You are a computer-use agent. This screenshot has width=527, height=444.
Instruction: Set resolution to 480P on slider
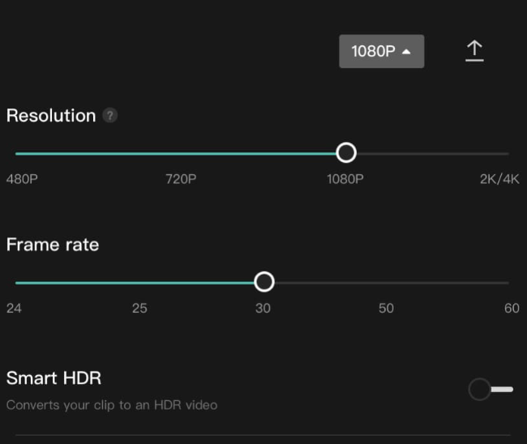coord(18,153)
